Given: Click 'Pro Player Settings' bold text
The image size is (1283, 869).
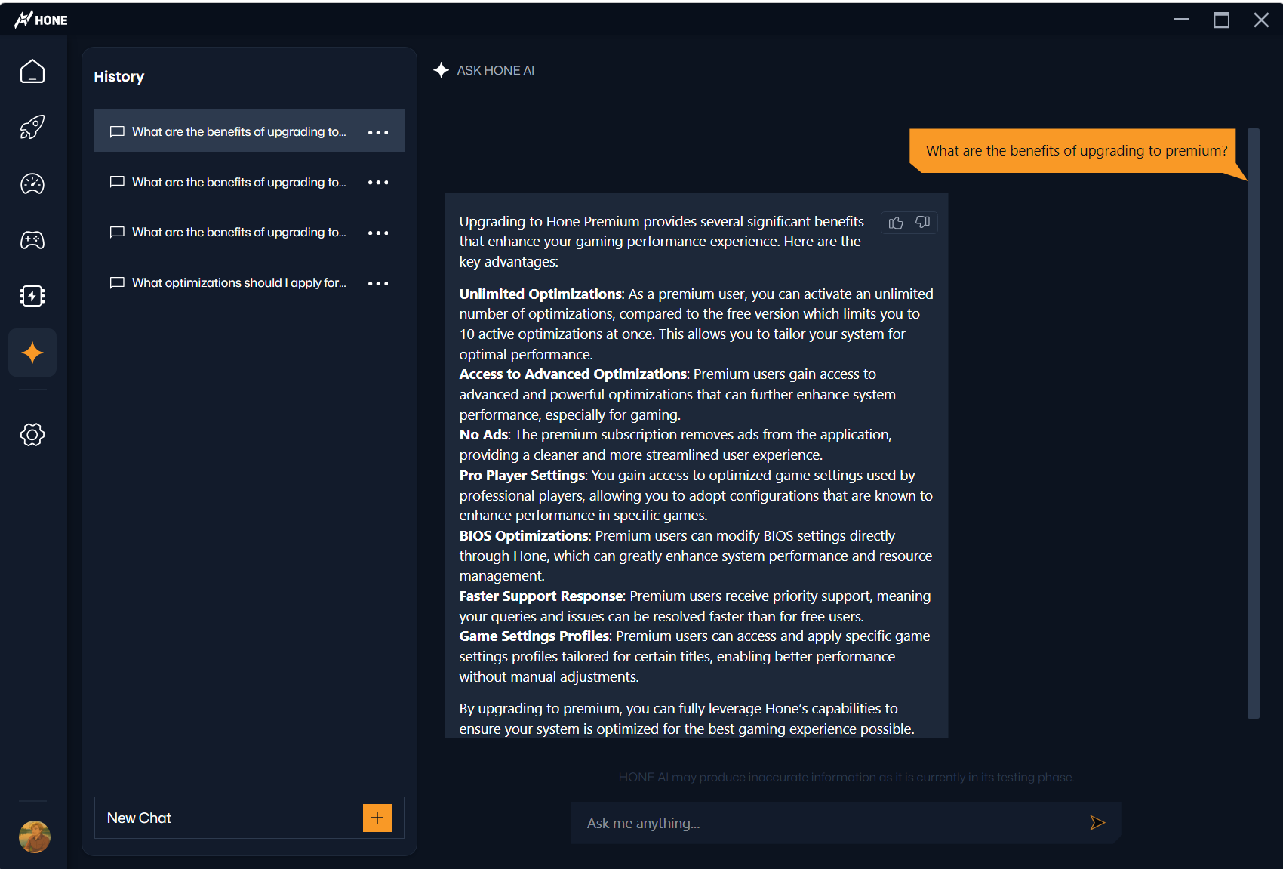Looking at the screenshot, I should pos(522,475).
